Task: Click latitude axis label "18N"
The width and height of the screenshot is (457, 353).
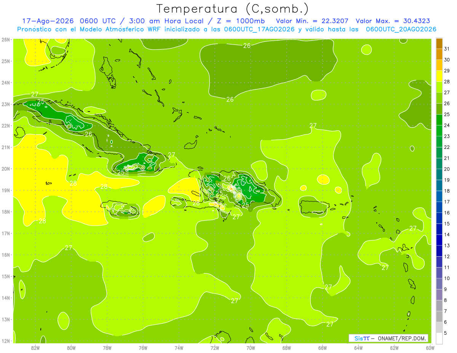Action: (x=6, y=212)
